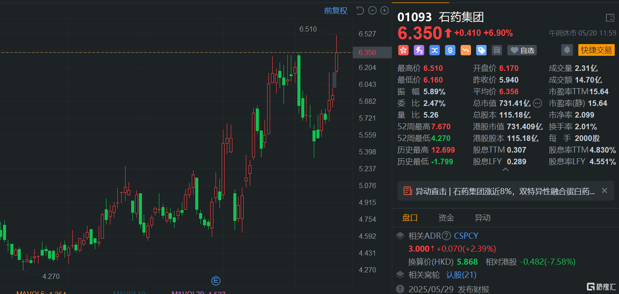Collapse the quote details chevron
The width and height of the screenshot is (619, 294).
pyautogui.click(x=505, y=170)
